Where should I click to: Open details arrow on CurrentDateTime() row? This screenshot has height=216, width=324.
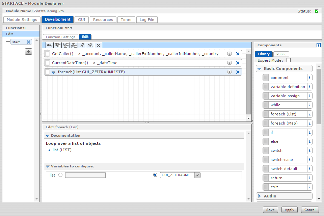tap(230, 63)
